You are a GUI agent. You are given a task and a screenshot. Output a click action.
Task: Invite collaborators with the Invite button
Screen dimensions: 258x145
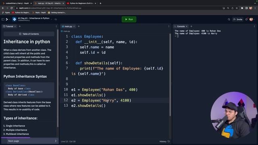[237, 19]
